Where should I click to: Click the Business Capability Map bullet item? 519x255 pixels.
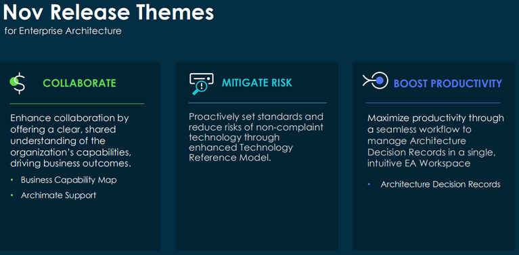click(x=68, y=180)
